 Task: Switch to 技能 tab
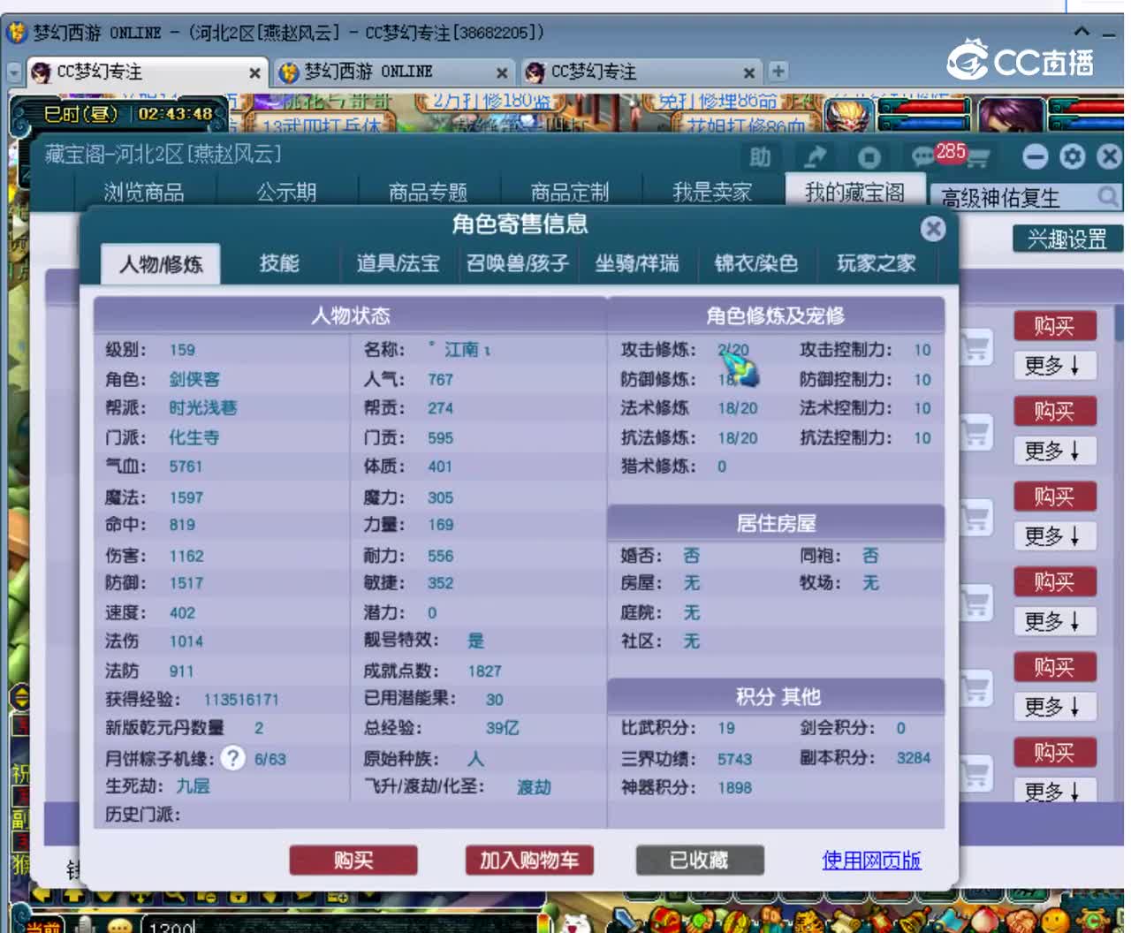coord(279,263)
